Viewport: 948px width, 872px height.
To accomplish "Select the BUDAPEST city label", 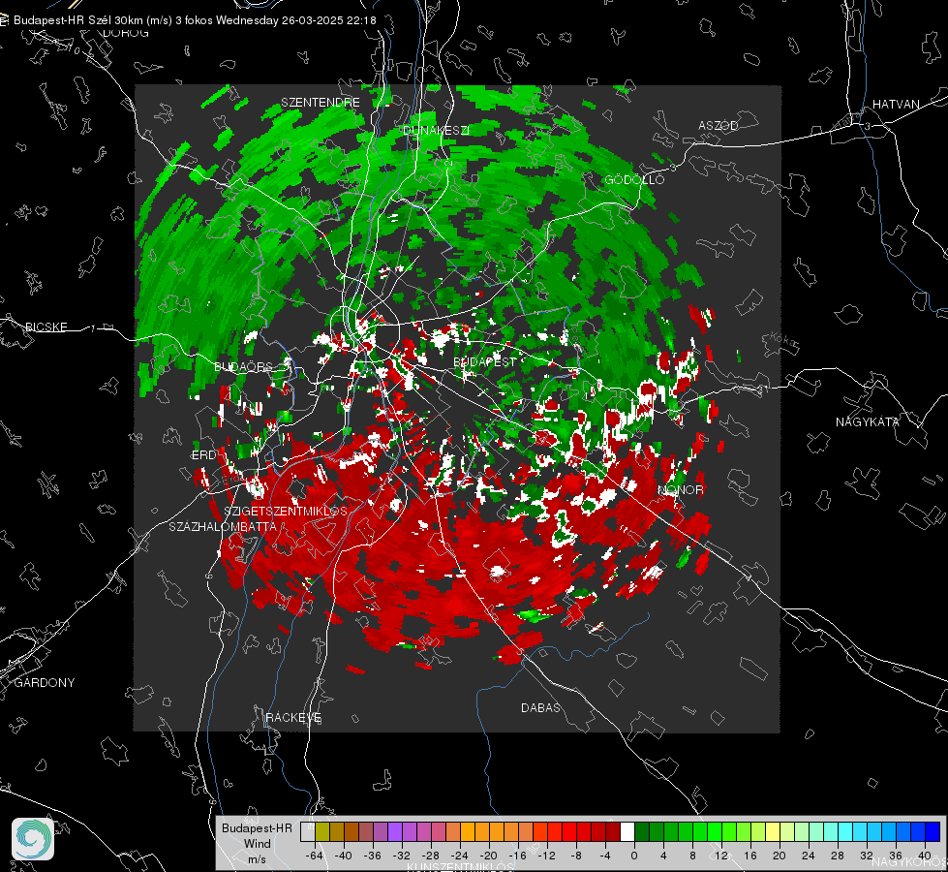I will pyautogui.click(x=485, y=361).
